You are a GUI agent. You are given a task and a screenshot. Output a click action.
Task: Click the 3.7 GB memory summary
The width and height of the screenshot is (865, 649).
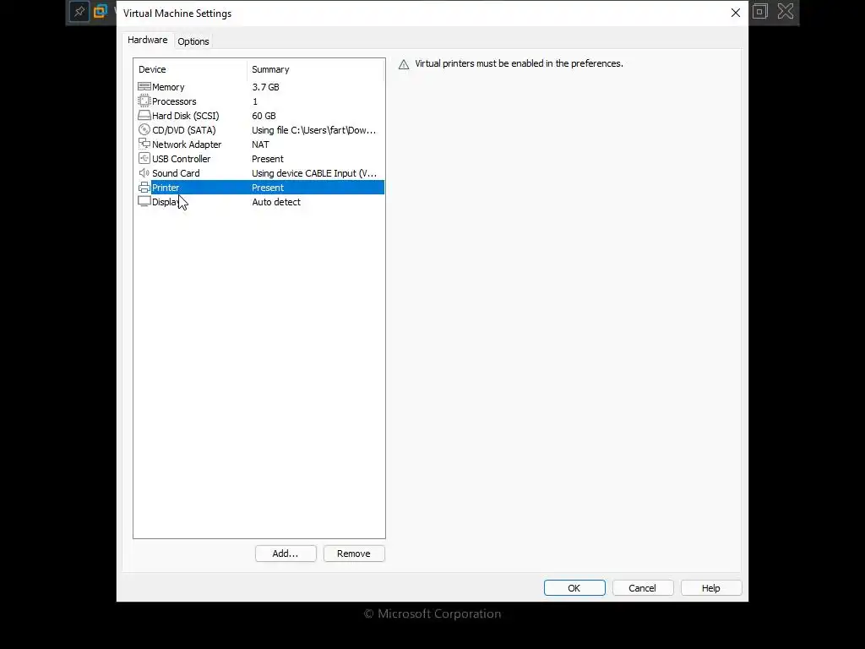(265, 87)
